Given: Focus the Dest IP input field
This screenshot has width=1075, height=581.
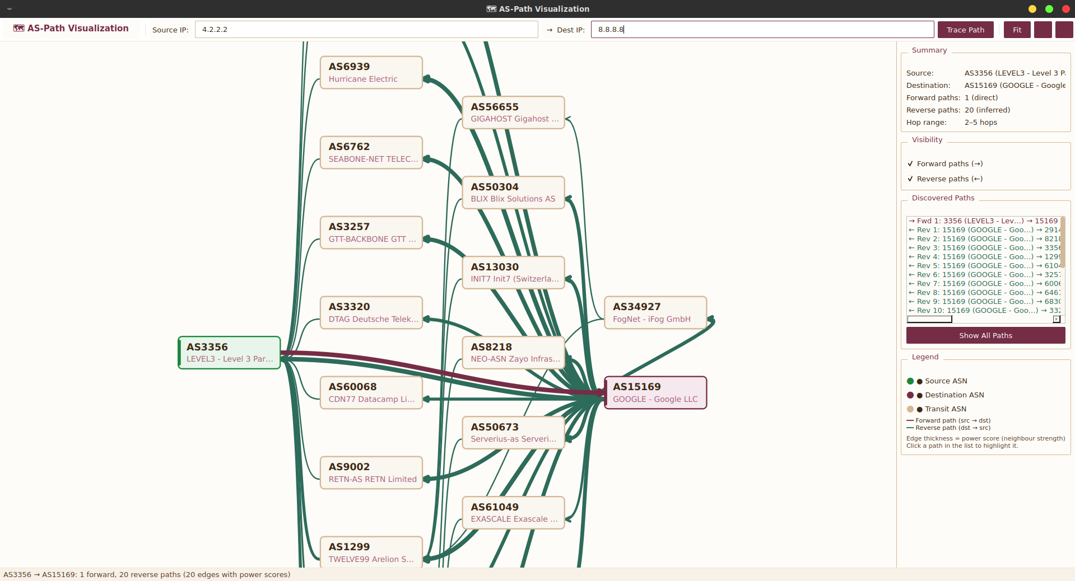Looking at the screenshot, I should (x=762, y=30).
